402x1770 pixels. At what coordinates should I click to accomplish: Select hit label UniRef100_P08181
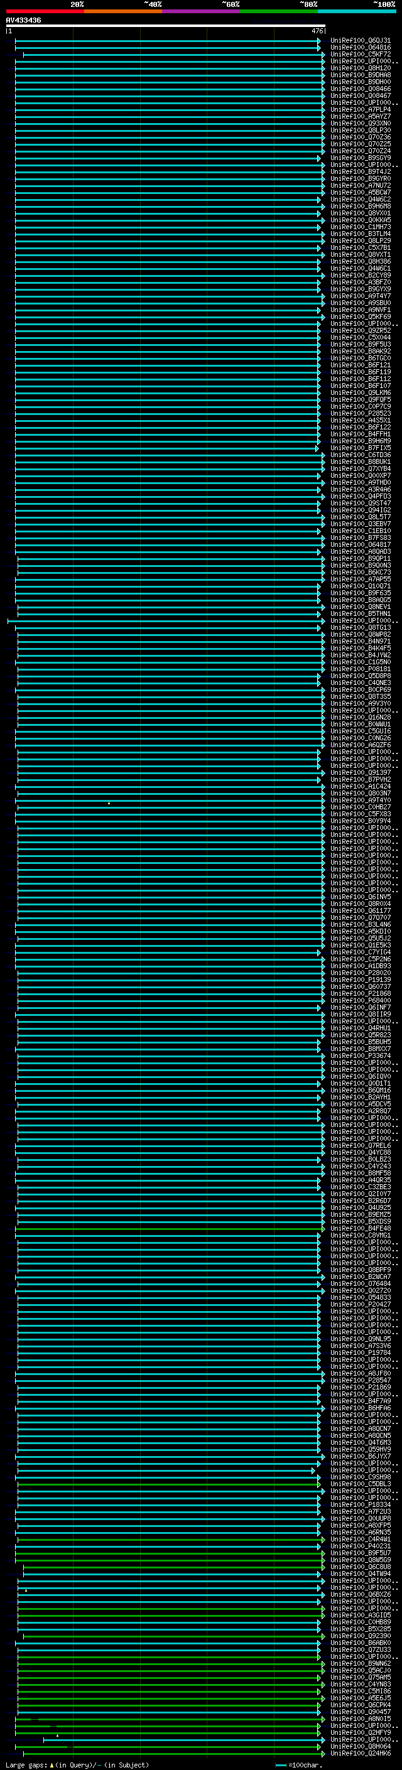tap(361, 669)
